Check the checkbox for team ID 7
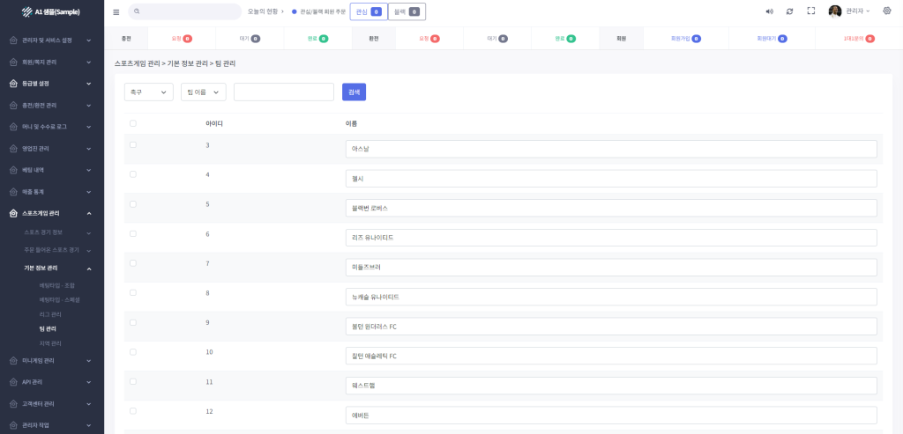903x434 pixels. [133, 263]
